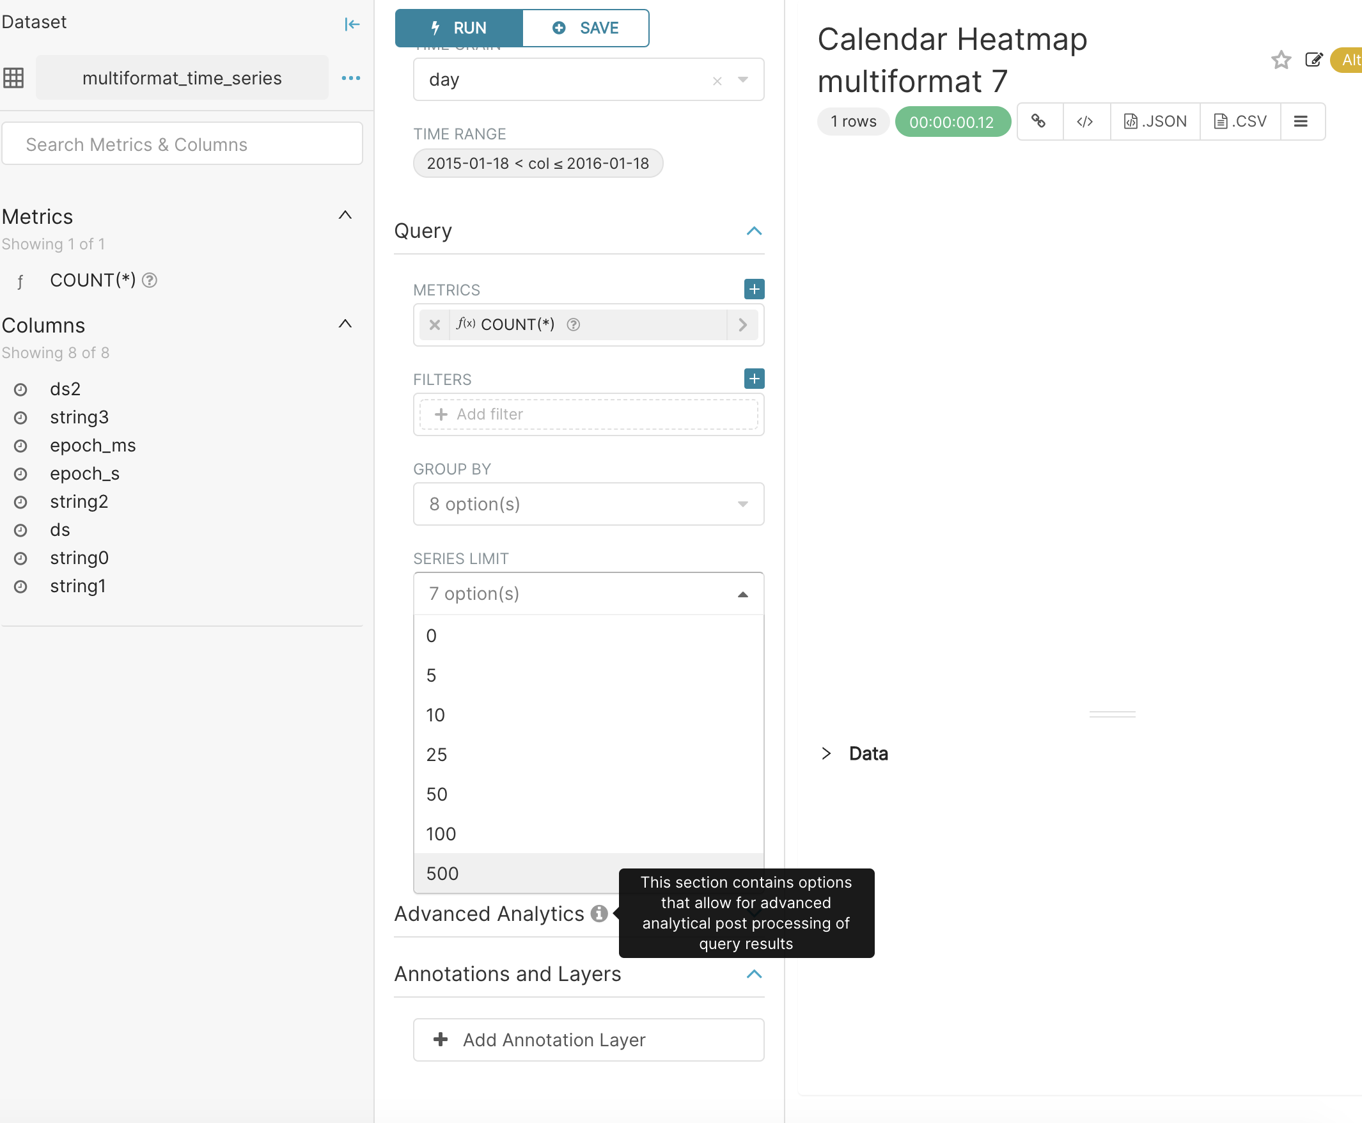The width and height of the screenshot is (1362, 1123).
Task: Run the query
Action: pyautogui.click(x=458, y=27)
